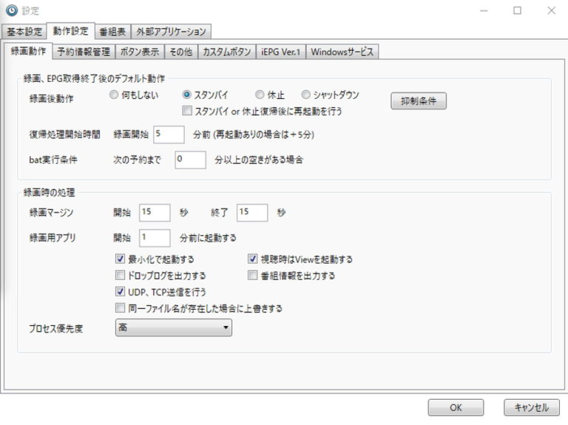The image size is (568, 425).
Task: Open the 外部アプリケーション tab
Action: click(x=172, y=31)
